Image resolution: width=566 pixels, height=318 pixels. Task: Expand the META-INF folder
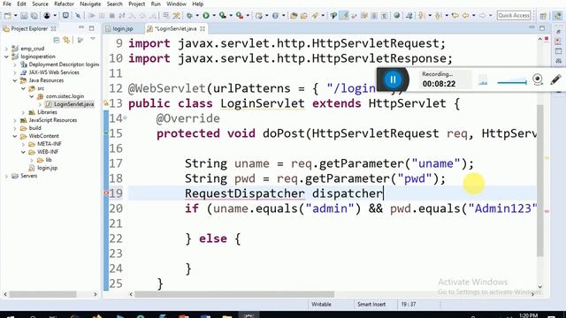click(23, 144)
